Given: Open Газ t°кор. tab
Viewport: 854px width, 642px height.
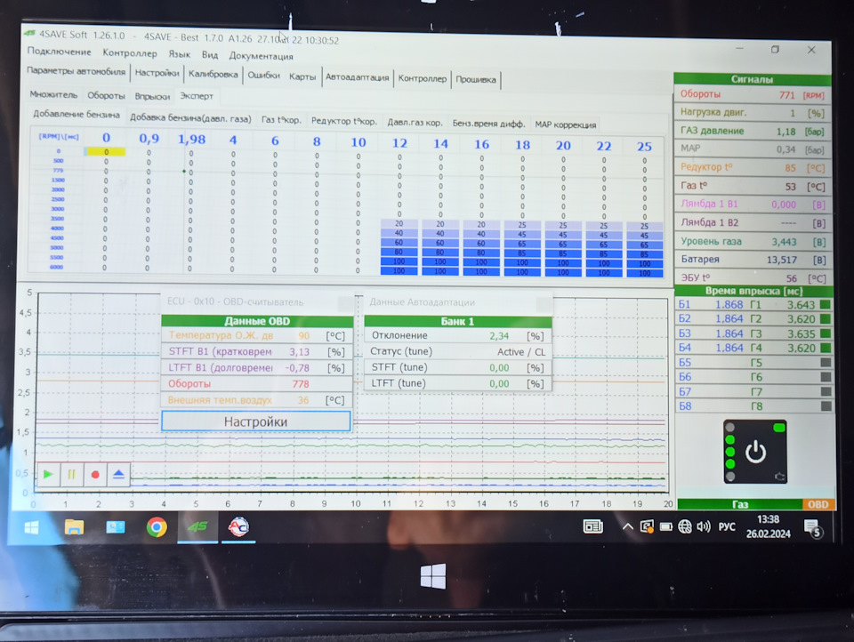Looking at the screenshot, I should coord(281,120).
